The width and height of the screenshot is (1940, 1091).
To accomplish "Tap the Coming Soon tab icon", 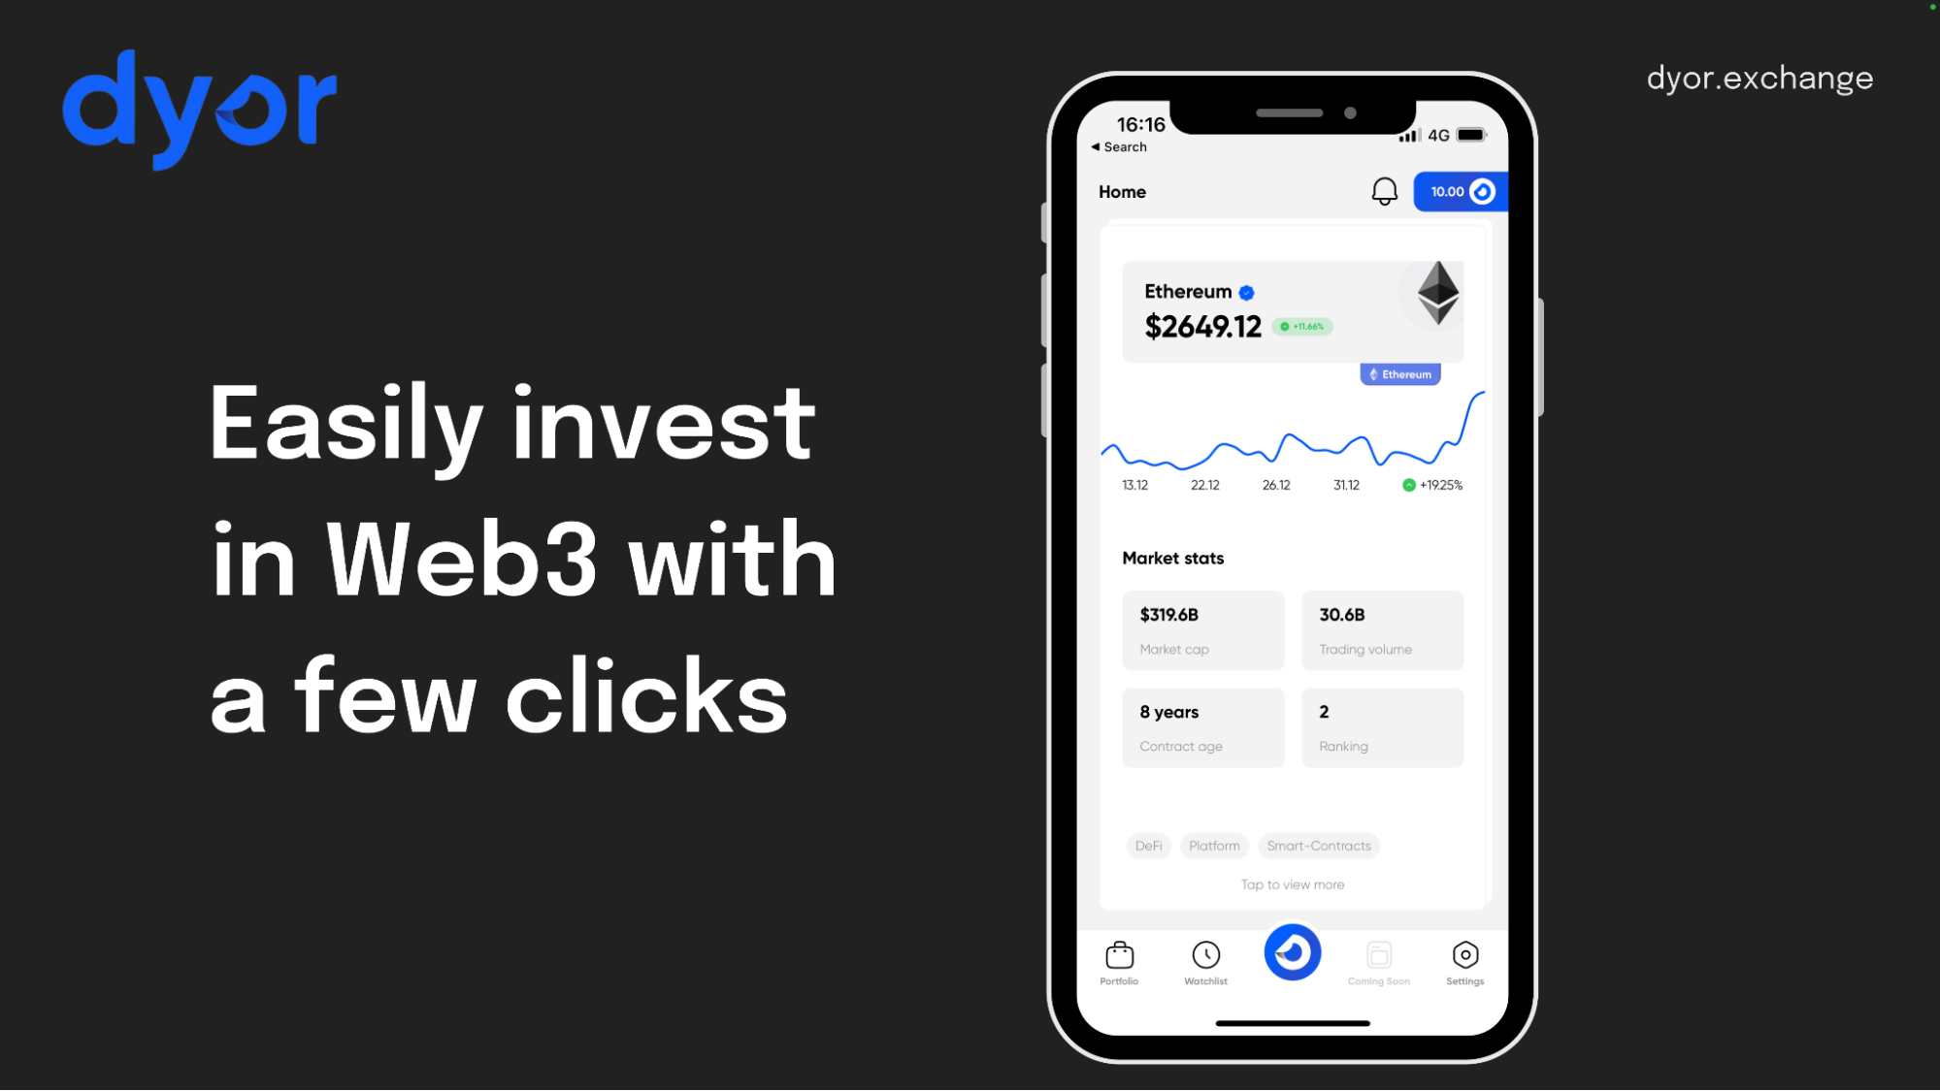I will [x=1379, y=954].
